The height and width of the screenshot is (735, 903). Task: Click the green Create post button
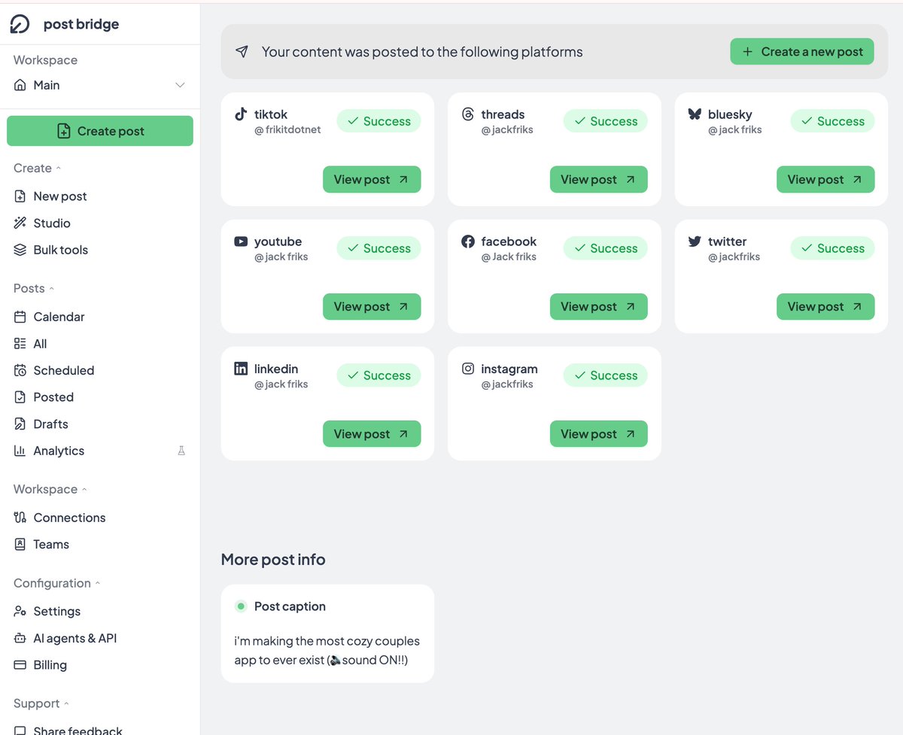click(x=100, y=131)
